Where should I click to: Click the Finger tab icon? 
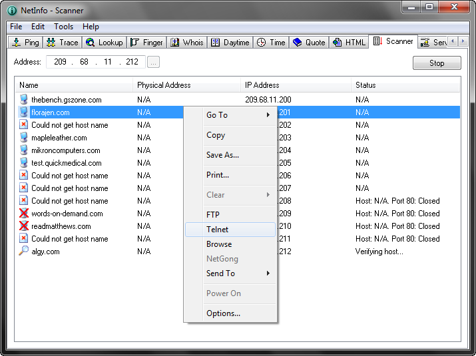[134, 43]
